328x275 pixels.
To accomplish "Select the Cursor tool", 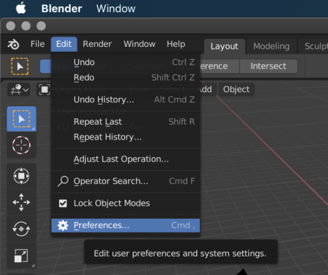I will tap(21, 145).
